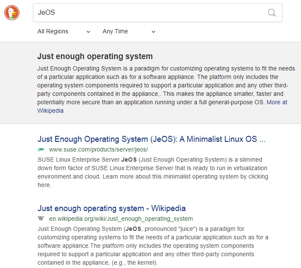This screenshot has height=268, width=301.
Task: Click the Wikipedia result snippet mentioning "juice"
Action: [x=153, y=246]
